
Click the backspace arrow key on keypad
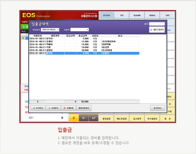(x=84, y=118)
